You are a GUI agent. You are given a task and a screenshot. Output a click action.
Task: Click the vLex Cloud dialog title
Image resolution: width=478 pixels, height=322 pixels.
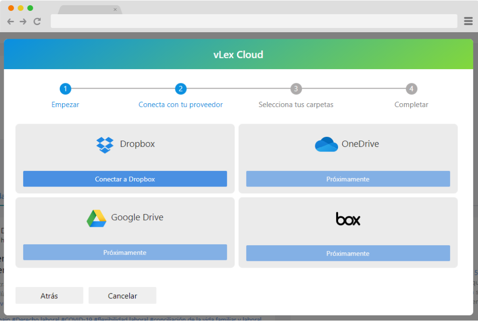tap(239, 54)
